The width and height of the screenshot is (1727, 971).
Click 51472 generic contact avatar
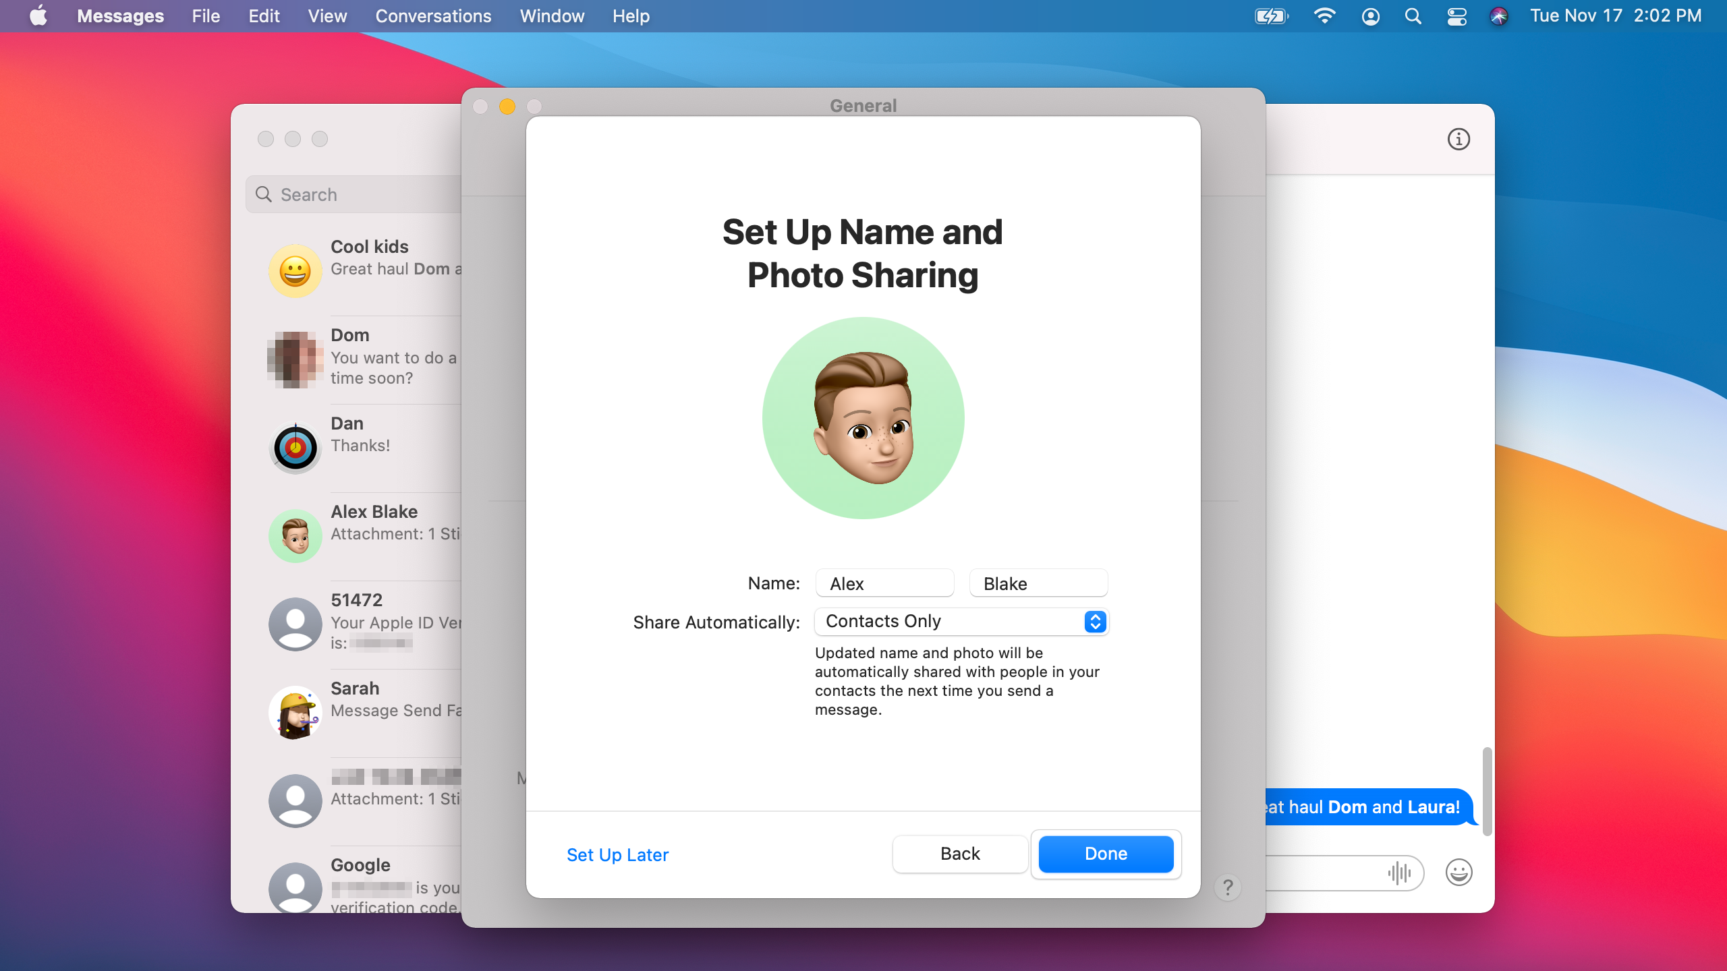tap(295, 624)
